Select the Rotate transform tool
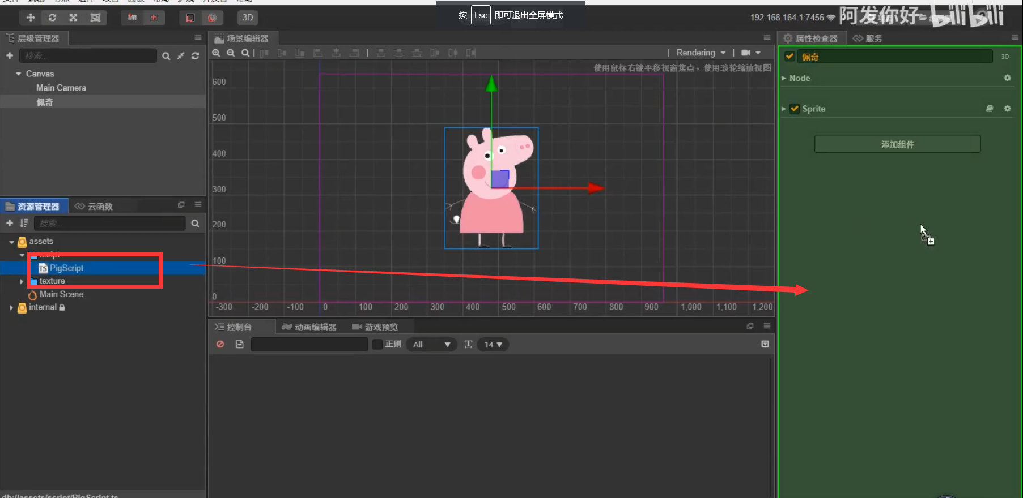Screen dimensions: 1023x498 pyautogui.click(x=52, y=18)
